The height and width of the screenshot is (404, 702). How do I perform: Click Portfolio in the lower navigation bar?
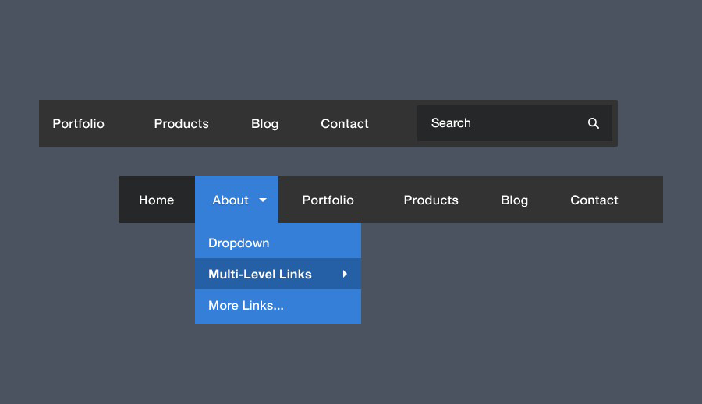click(x=328, y=200)
